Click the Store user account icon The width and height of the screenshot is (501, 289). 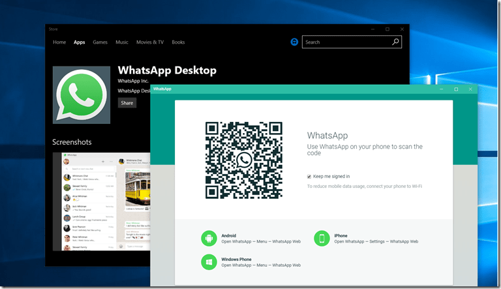pos(294,42)
